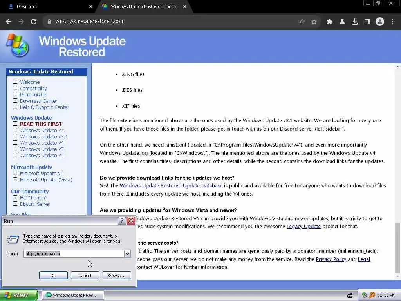
Task: Click the page vertical scrollbar thumb
Action: [397, 248]
